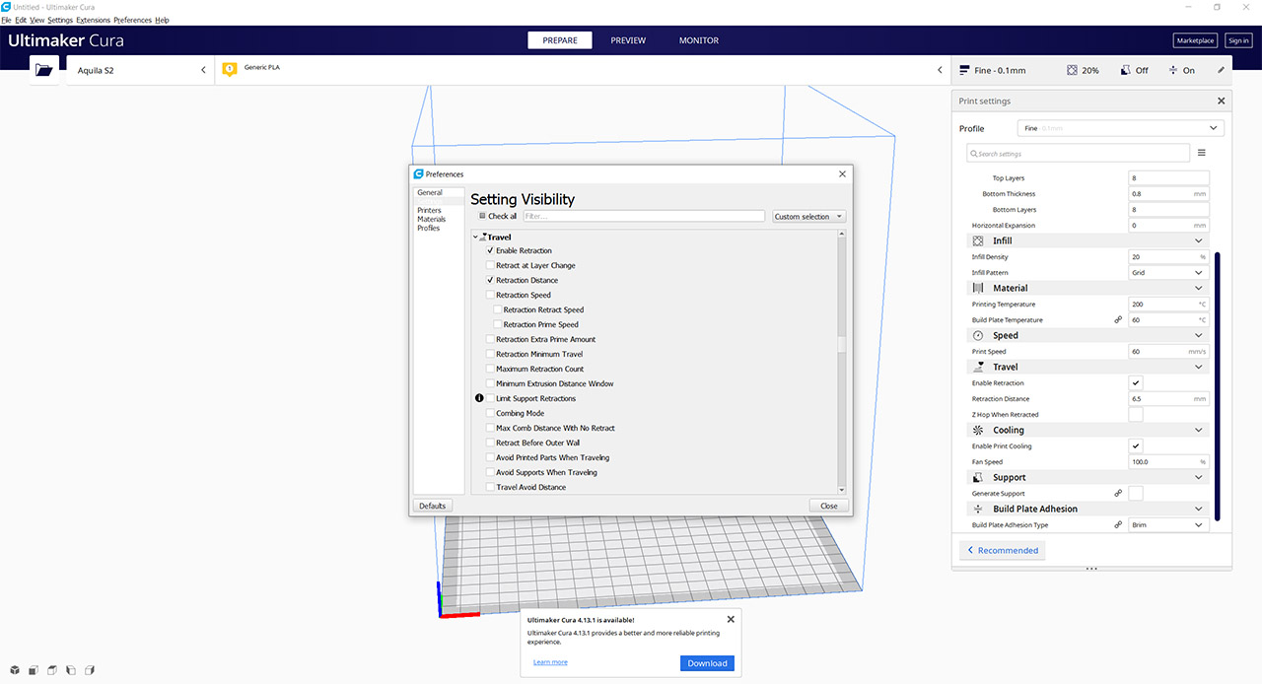
Task: Select the right side view cube icon
Action: [90, 670]
